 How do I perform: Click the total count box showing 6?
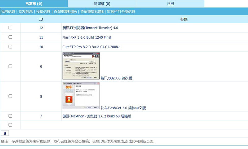point(5,134)
